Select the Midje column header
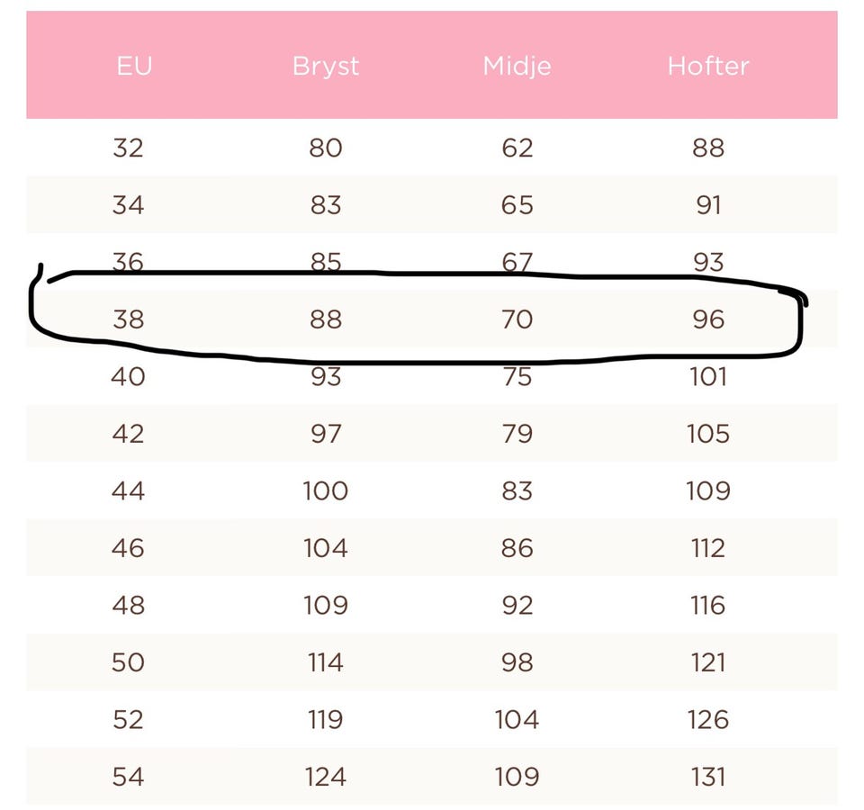The width and height of the screenshot is (864, 810). click(x=517, y=66)
